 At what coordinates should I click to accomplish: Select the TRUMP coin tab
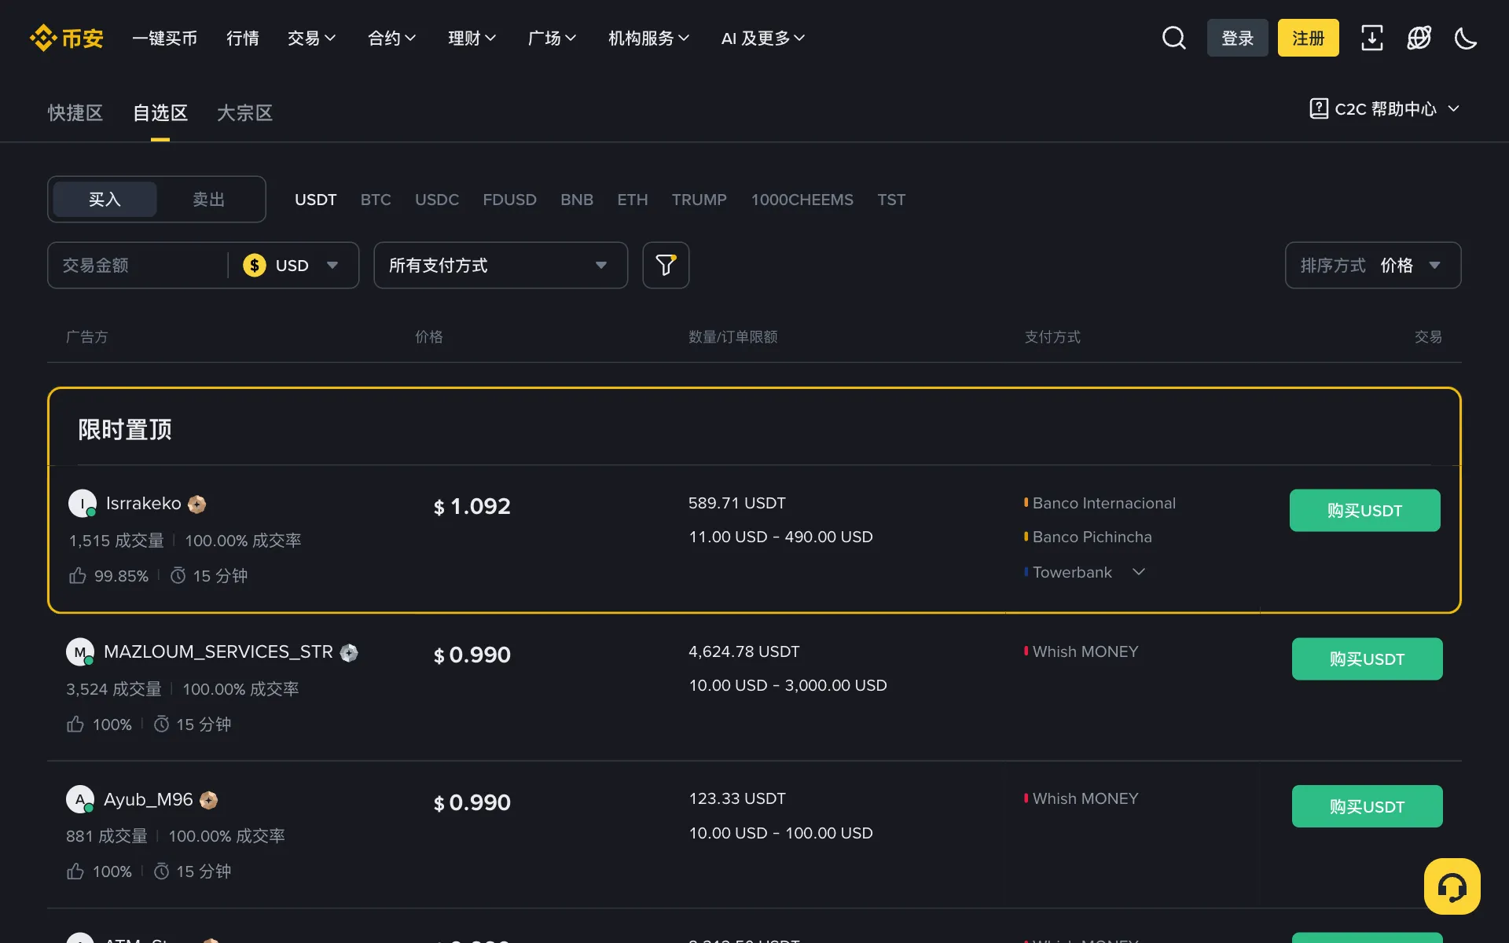click(699, 200)
